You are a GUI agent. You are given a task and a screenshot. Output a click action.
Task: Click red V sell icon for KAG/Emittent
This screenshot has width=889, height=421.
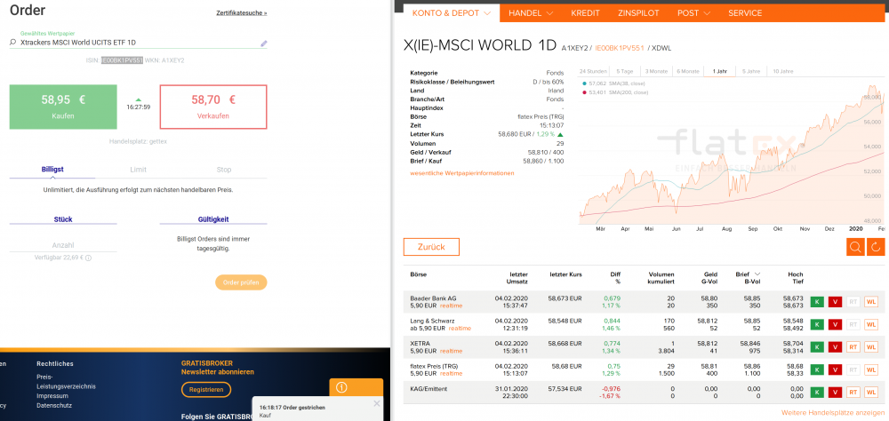(x=835, y=392)
